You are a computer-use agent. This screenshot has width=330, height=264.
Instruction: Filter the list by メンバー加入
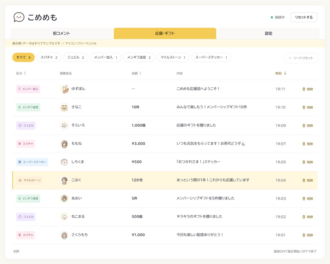106,57
